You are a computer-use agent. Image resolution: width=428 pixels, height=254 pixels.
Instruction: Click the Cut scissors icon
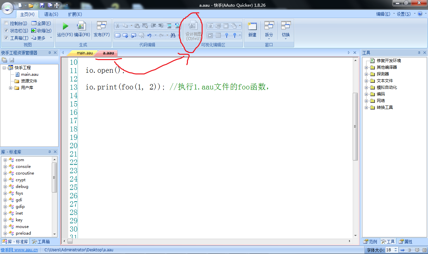coord(117,26)
